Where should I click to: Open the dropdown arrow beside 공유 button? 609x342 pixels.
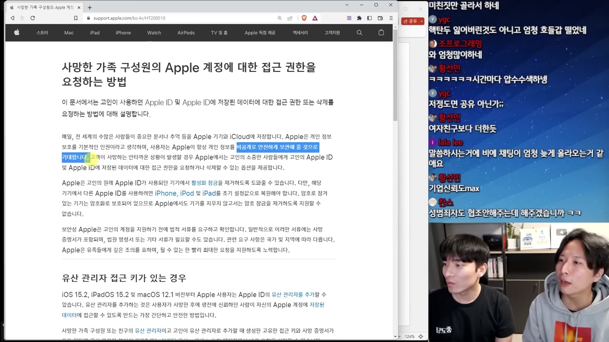422,21
